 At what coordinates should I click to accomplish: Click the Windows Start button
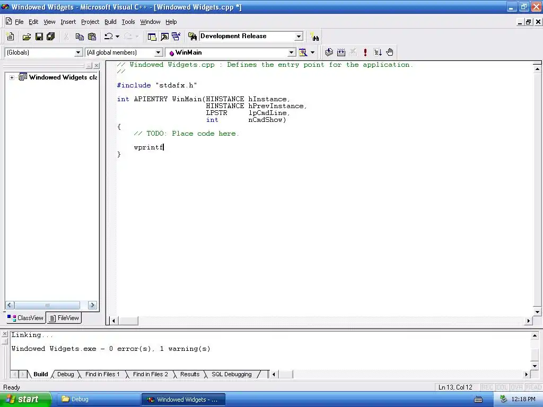point(25,399)
